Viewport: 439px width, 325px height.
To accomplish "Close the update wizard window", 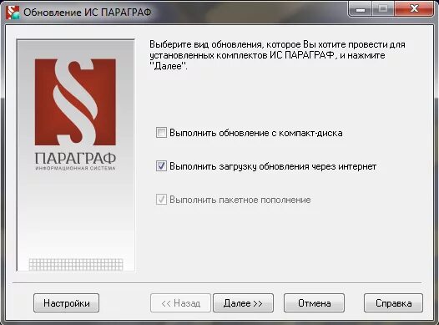I will click(414, 9).
